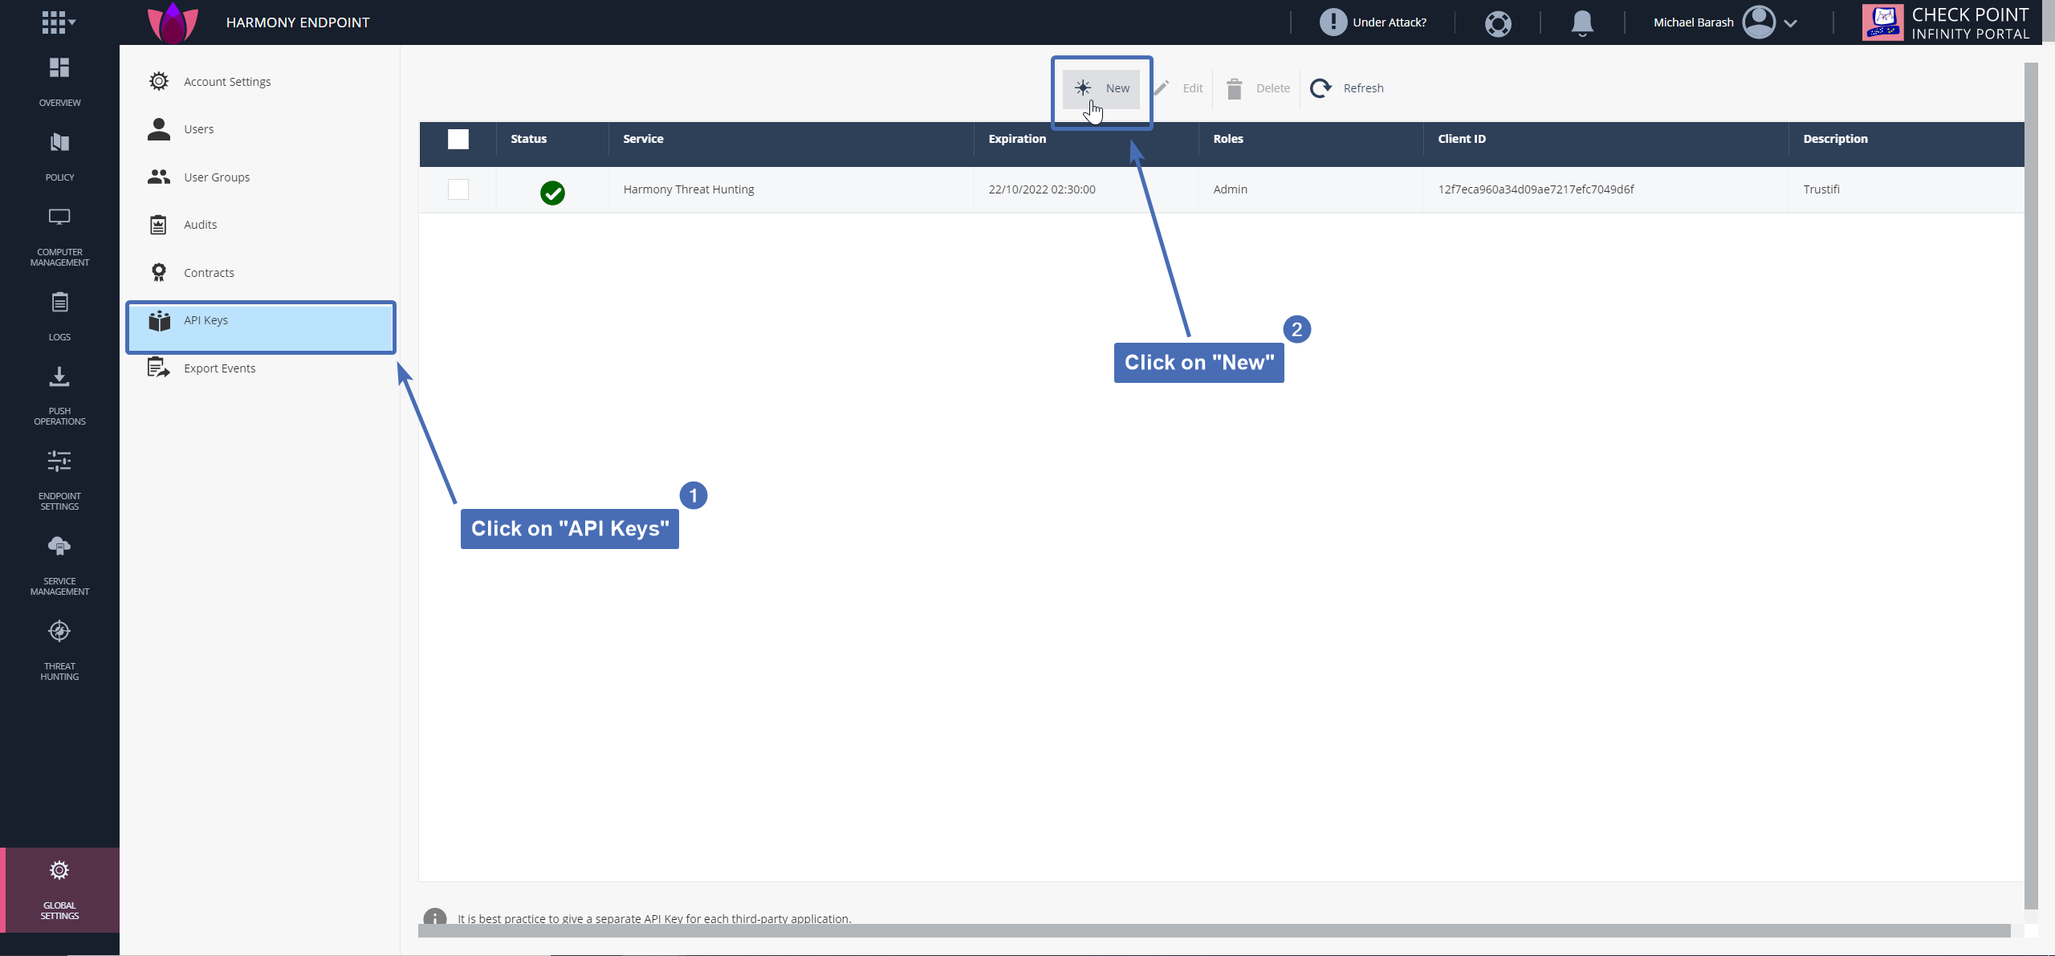The image size is (2055, 956).
Task: Open the notifications bell
Action: (x=1582, y=22)
